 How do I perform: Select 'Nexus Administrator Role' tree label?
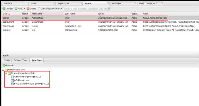coord(23,73)
